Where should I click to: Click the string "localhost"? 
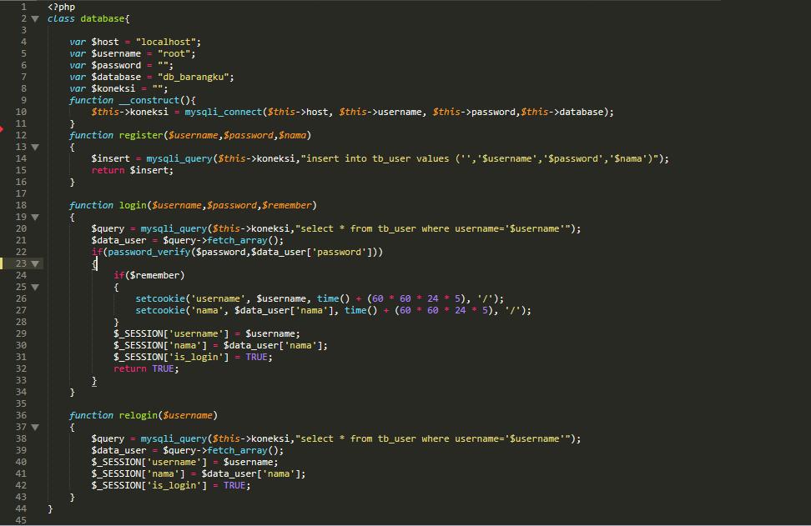(x=165, y=42)
